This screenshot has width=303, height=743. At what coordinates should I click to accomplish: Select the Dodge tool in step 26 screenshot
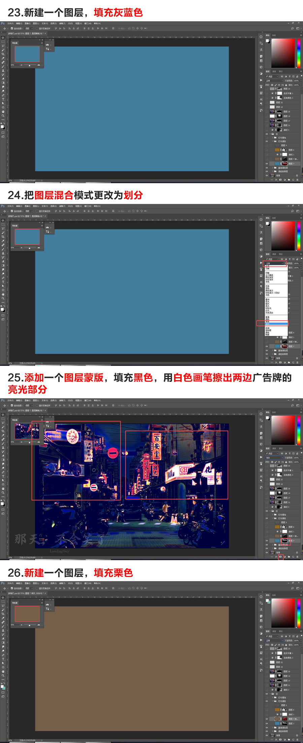click(x=3, y=651)
